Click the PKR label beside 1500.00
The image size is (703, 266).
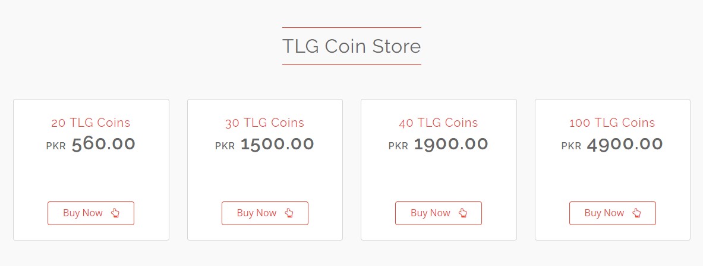pos(225,146)
